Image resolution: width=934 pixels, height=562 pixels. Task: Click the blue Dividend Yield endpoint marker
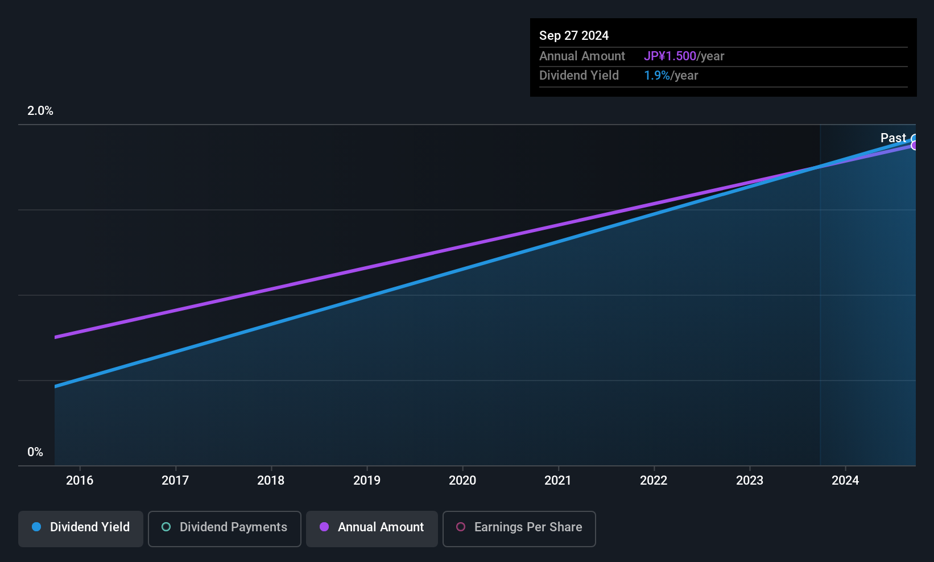(x=915, y=139)
